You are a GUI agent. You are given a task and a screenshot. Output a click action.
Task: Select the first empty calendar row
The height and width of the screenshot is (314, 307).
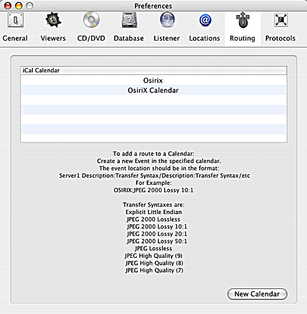point(153,100)
